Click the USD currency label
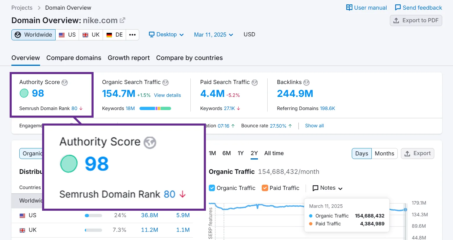This screenshot has height=240, width=453. 249,35
